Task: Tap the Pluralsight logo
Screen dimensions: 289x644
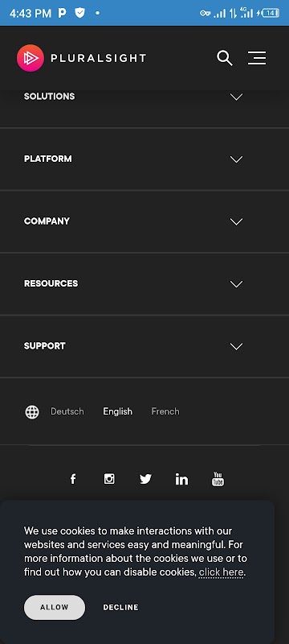Action: pyautogui.click(x=81, y=58)
